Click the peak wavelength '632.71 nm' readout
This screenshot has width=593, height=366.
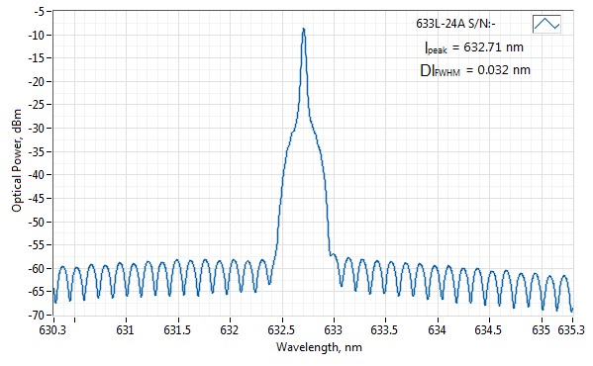(494, 47)
